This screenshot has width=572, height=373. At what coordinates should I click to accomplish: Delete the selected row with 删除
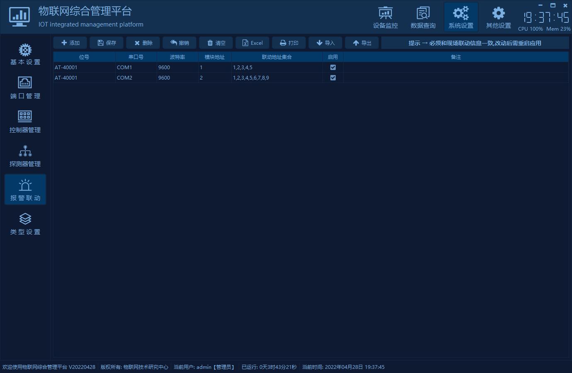coord(143,43)
